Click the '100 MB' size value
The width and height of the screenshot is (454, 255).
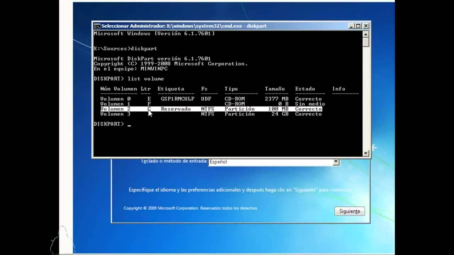coord(278,109)
